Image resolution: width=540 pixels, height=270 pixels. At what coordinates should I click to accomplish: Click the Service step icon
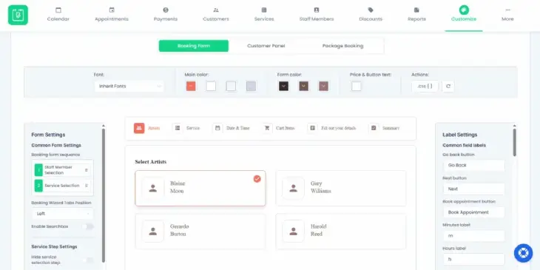coord(178,128)
